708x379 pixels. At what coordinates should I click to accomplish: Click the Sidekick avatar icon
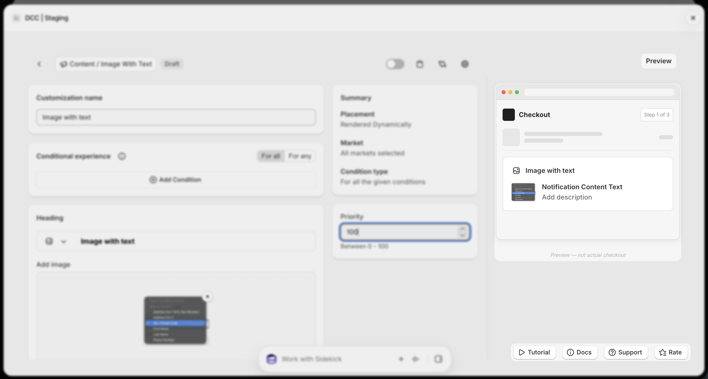[x=272, y=359]
